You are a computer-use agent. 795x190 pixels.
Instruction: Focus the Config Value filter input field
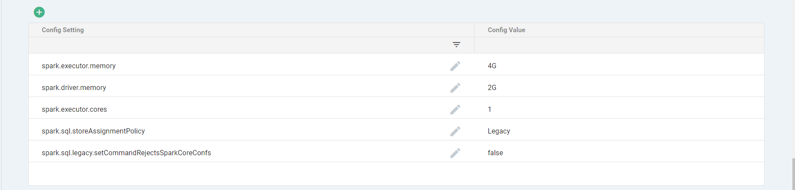[618, 45]
